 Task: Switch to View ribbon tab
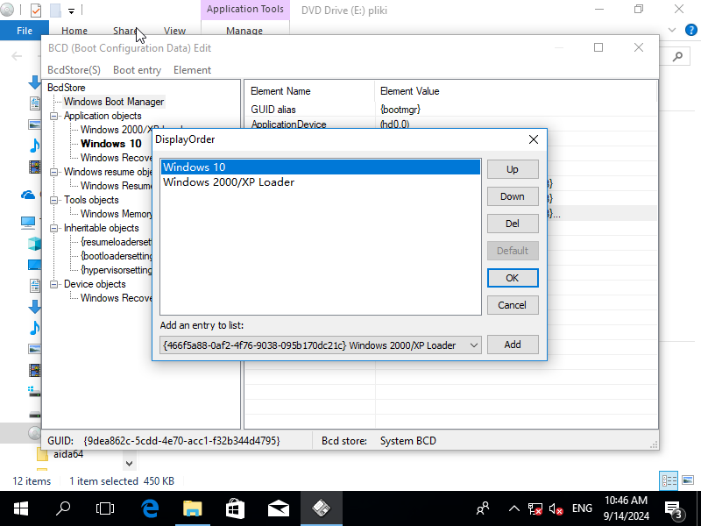[174, 31]
